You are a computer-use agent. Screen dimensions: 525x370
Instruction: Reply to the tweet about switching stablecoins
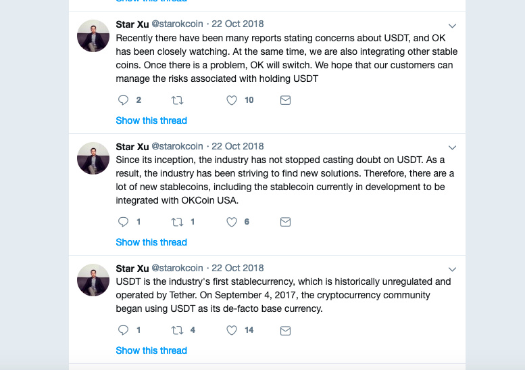pyautogui.click(x=123, y=100)
